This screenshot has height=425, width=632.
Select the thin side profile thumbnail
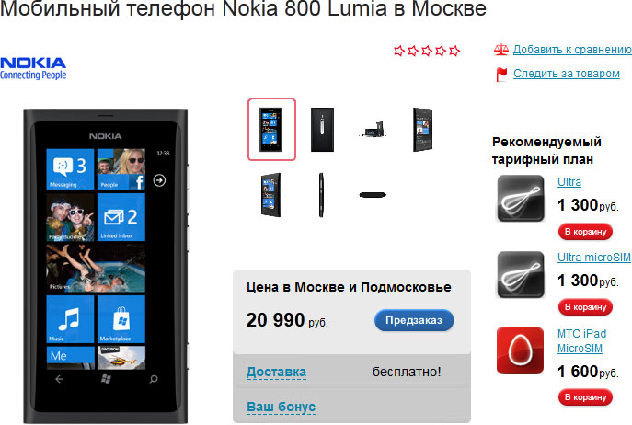click(321, 195)
